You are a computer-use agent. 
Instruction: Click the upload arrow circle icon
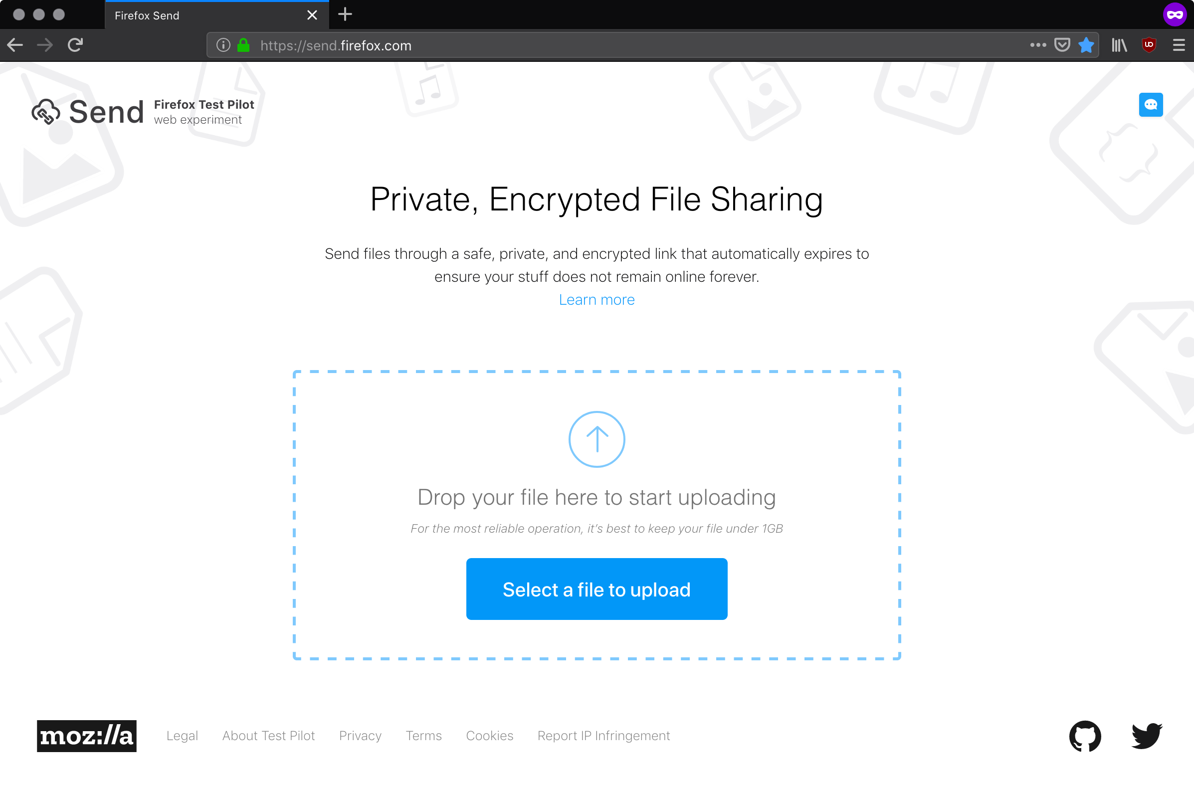[597, 439]
